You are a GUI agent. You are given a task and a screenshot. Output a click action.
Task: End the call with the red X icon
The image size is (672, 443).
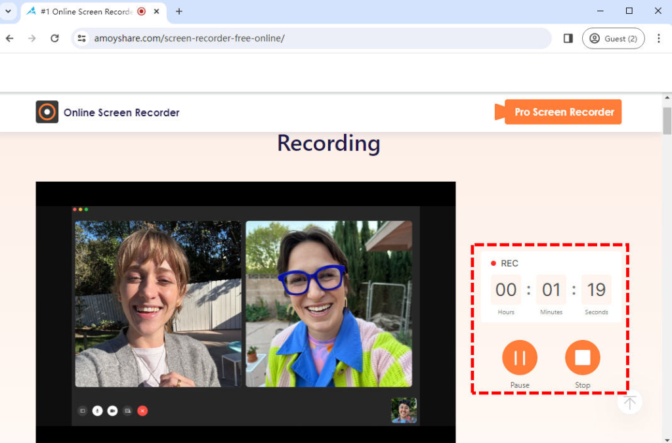click(142, 411)
